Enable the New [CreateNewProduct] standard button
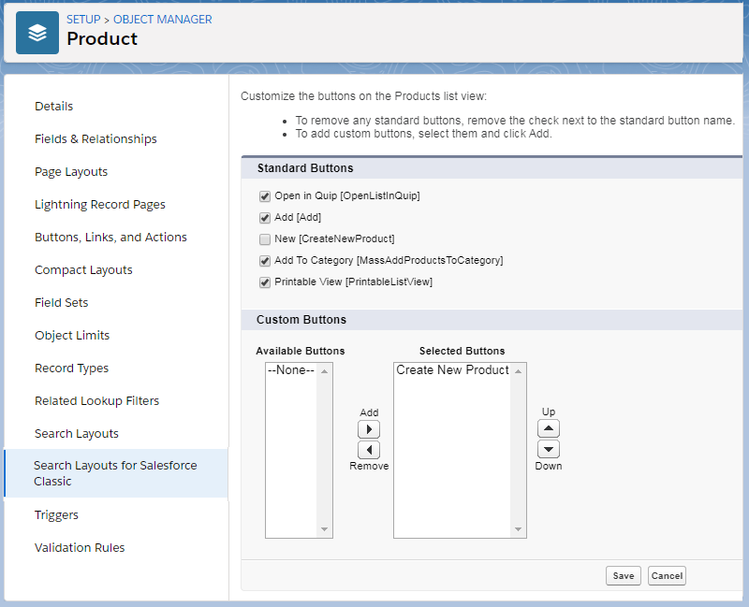749x607 pixels. click(265, 239)
